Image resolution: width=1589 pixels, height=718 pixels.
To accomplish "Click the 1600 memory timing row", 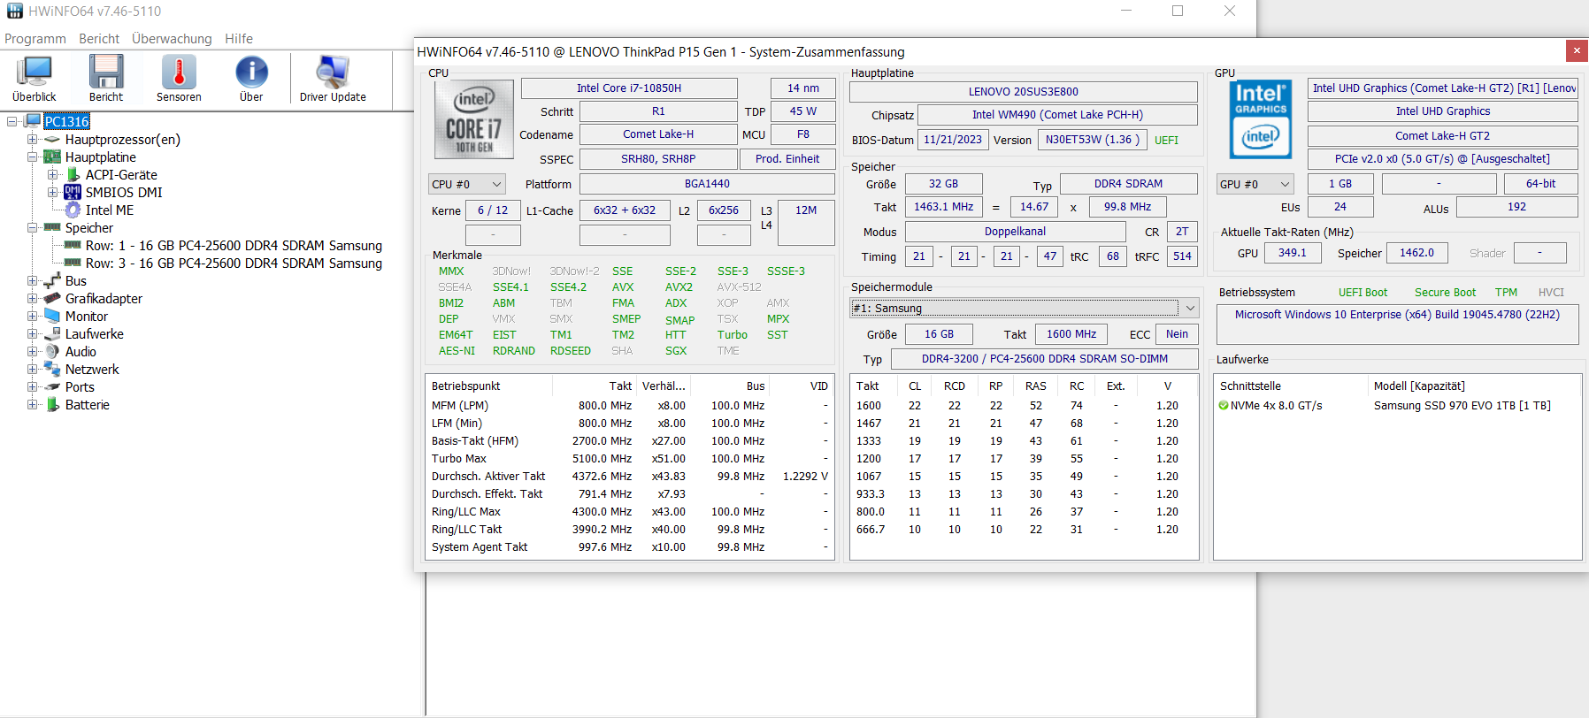I will (x=1025, y=406).
